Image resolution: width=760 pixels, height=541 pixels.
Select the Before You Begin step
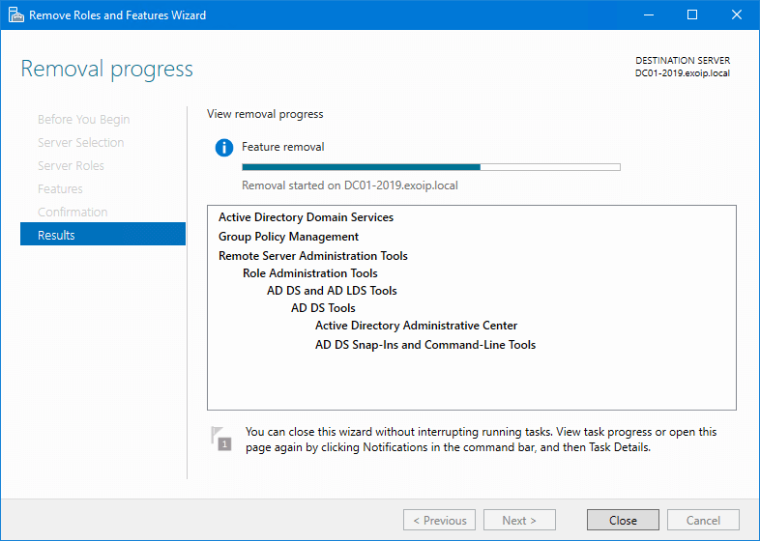pyautogui.click(x=84, y=119)
